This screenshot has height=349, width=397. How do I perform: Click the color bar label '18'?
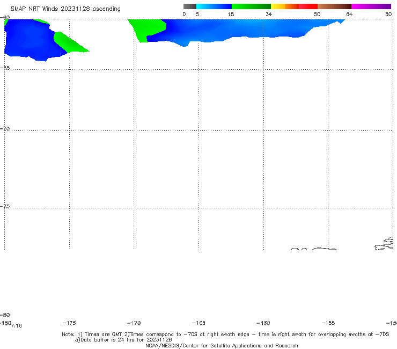tap(231, 14)
